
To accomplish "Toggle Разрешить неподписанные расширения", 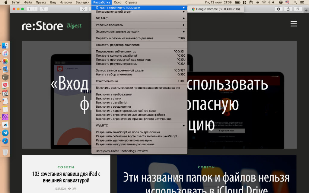I will pyautogui.click(x=139, y=144).
